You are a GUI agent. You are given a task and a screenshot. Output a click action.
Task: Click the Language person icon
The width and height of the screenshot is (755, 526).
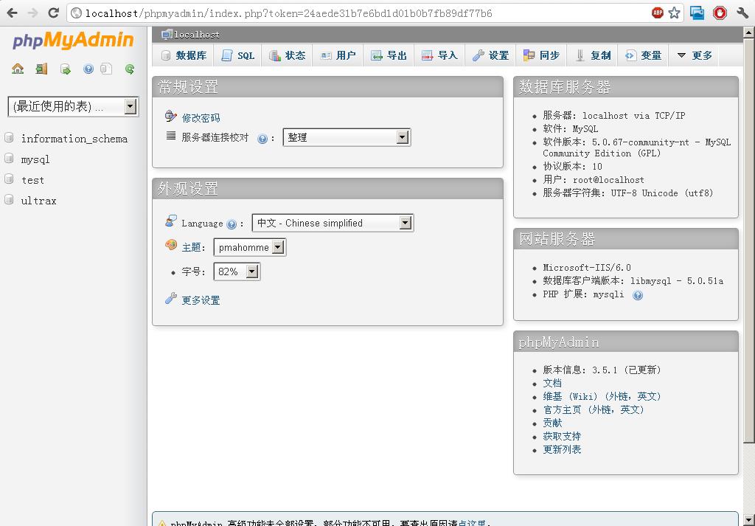(171, 221)
